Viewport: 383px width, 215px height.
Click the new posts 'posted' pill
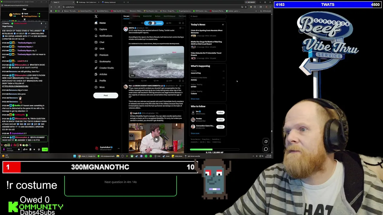coord(153,23)
